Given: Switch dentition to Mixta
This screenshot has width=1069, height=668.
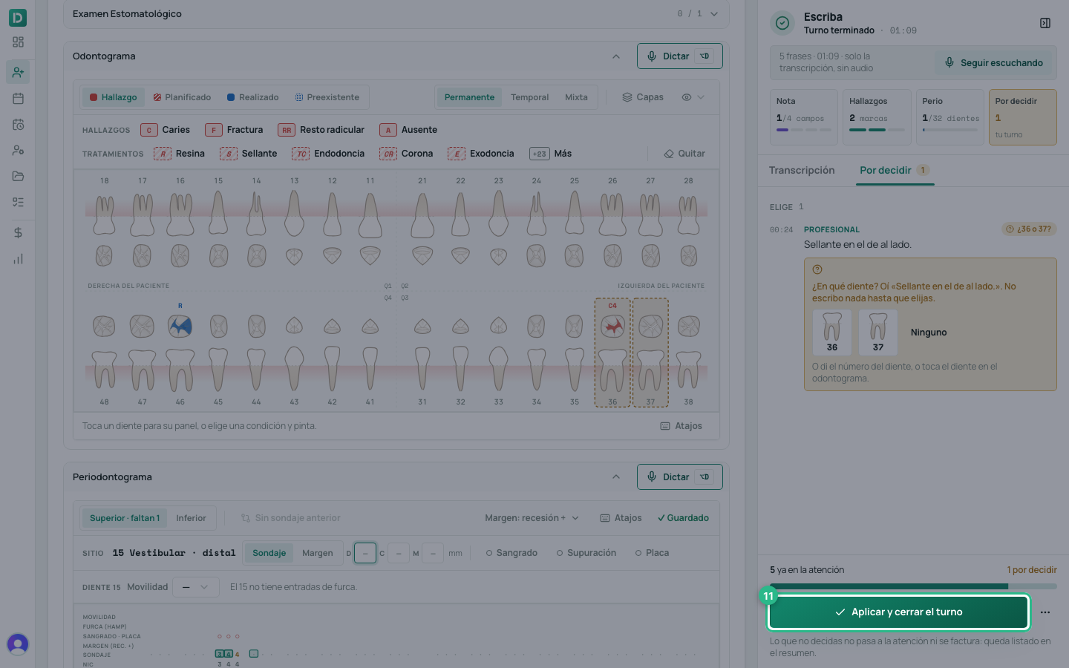Looking at the screenshot, I should (576, 97).
